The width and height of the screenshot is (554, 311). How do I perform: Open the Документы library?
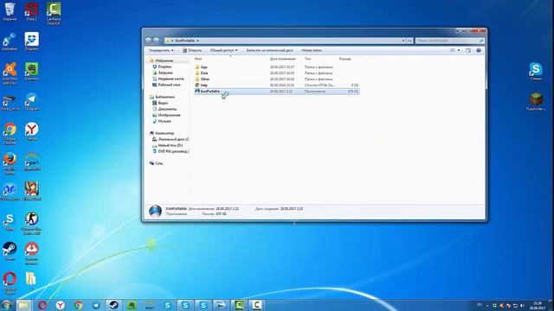pos(167,109)
